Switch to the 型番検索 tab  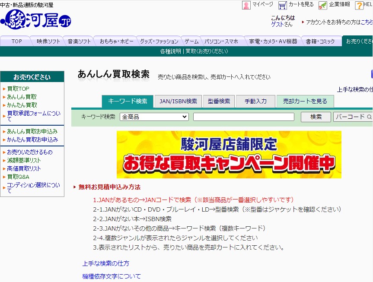tap(219, 101)
